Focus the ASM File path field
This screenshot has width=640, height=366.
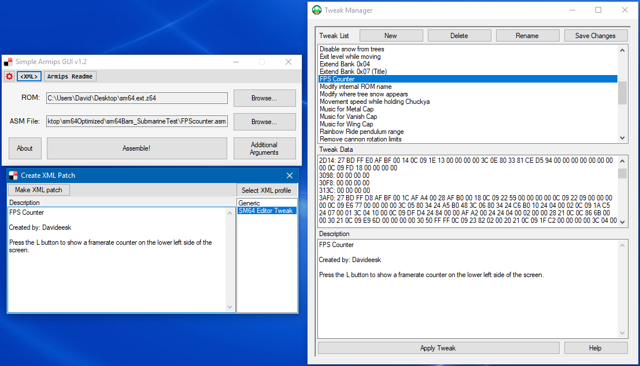[x=137, y=121]
